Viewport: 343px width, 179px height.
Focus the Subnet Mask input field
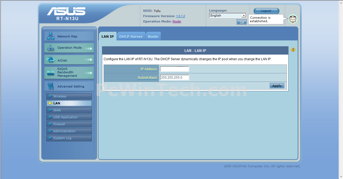[174, 78]
